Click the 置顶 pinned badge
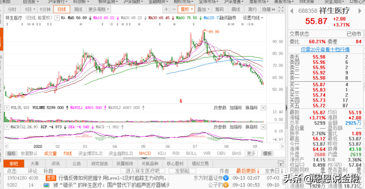This screenshot has width=365, height=189. [x=51, y=179]
